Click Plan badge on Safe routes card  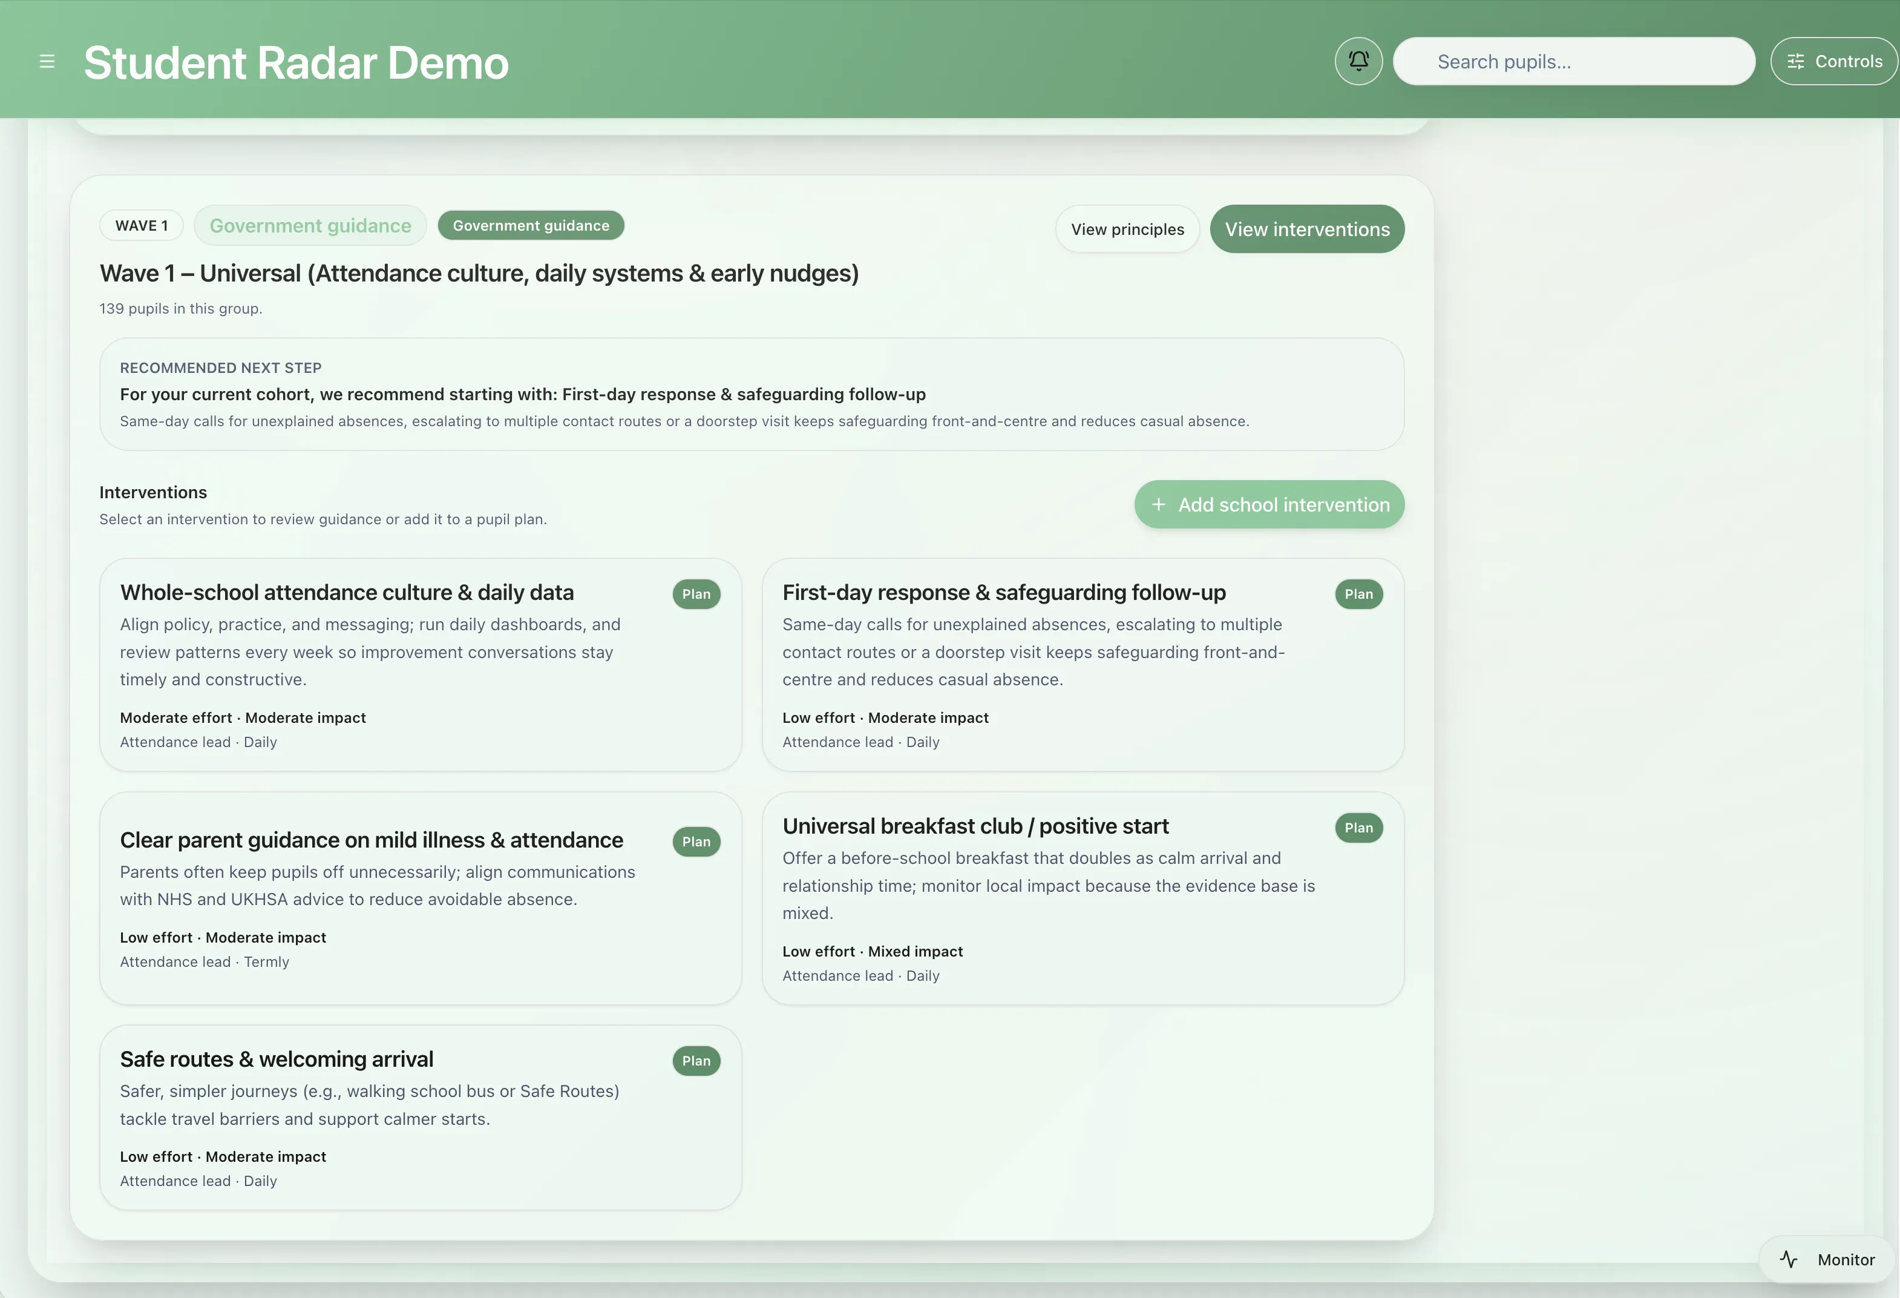pos(696,1061)
